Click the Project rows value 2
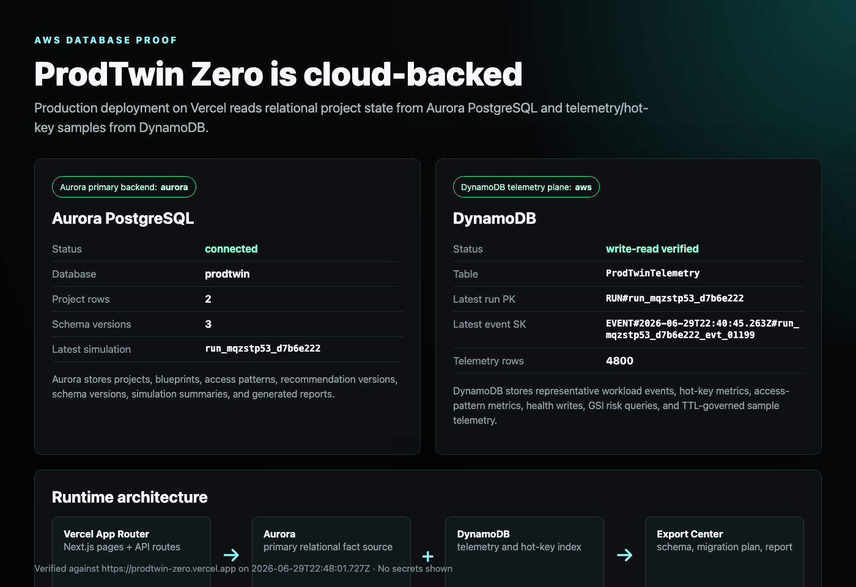This screenshot has height=587, width=856. click(x=208, y=299)
